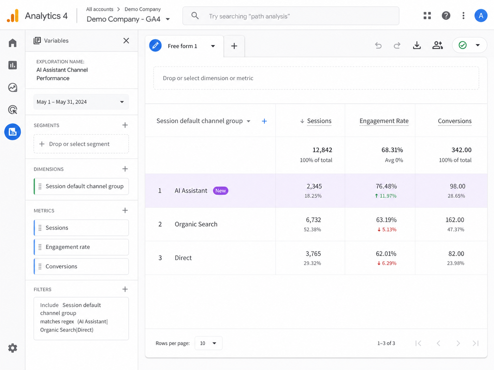Select the AI Assistant row

pos(316,191)
